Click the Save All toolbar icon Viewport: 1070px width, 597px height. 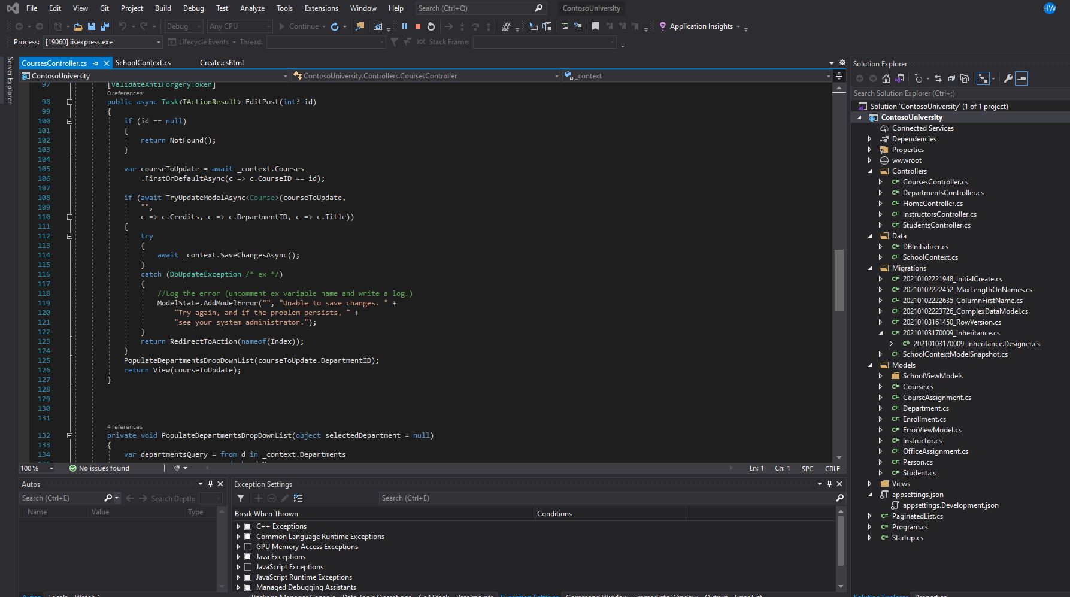tap(105, 26)
